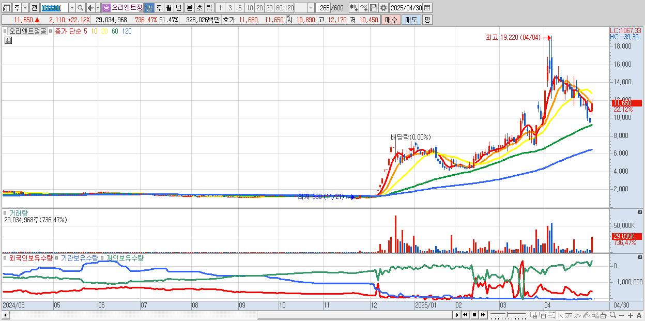Select the 일 daily chart period
Viewport: 645px width, 321px height.
pyautogui.click(x=149, y=8)
